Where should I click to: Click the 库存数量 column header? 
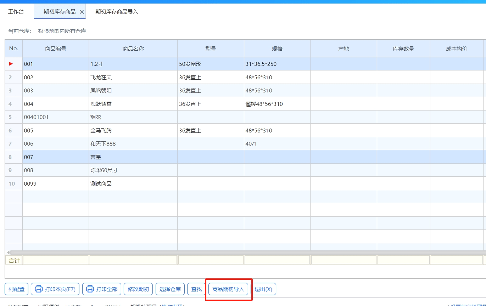[403, 49]
